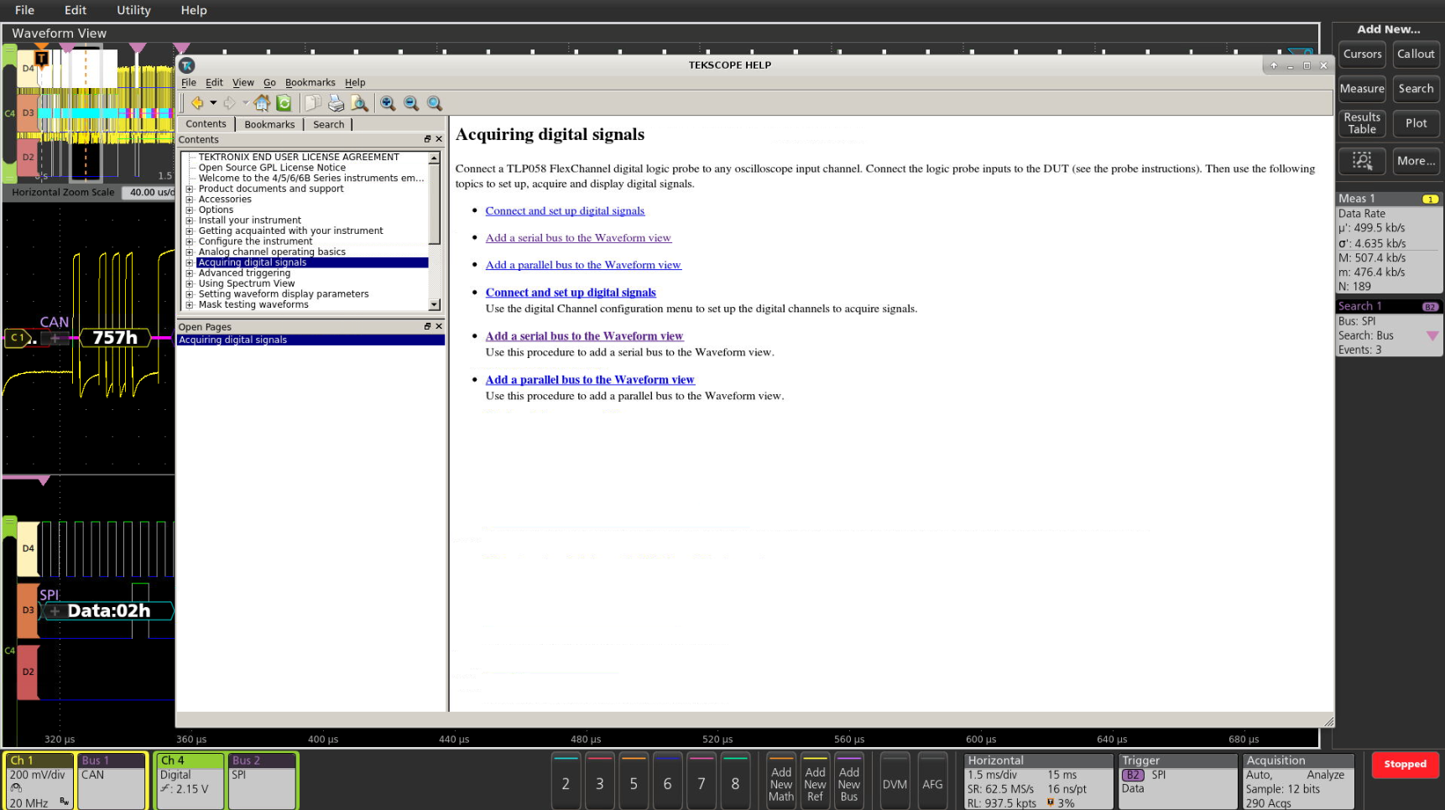Select Using Spectrum View in contents
The width and height of the screenshot is (1445, 810).
tap(247, 283)
